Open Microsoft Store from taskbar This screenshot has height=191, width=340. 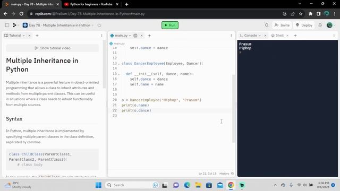[209, 185]
